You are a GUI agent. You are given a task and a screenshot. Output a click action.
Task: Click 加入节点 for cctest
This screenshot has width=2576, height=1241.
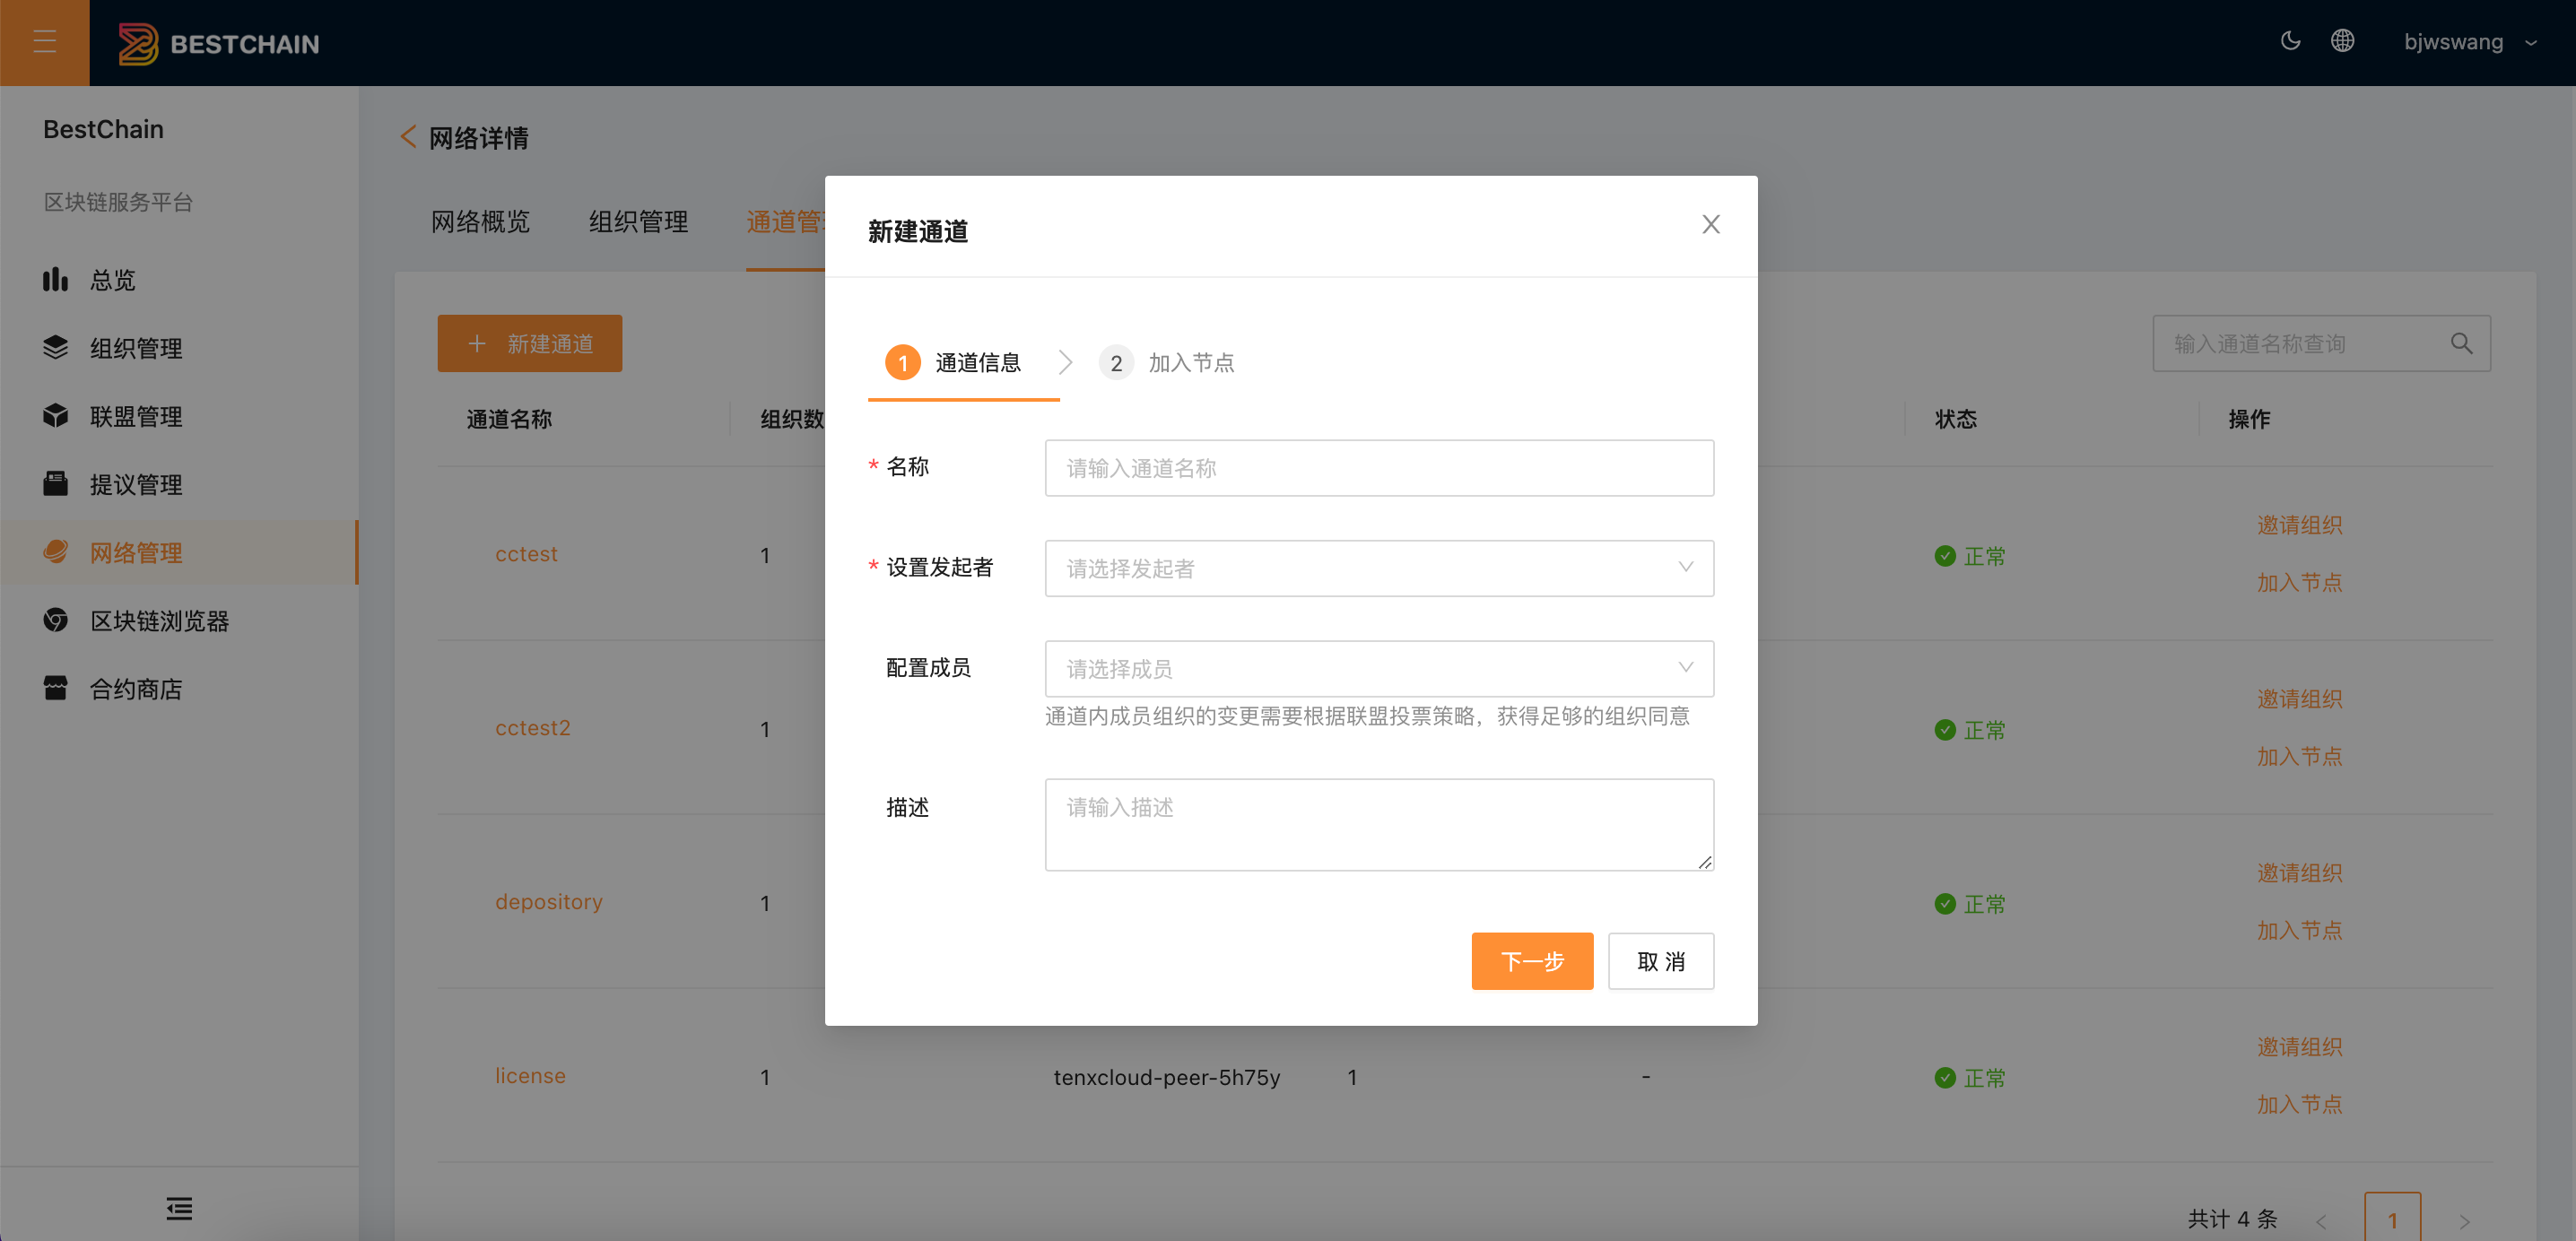2299,582
